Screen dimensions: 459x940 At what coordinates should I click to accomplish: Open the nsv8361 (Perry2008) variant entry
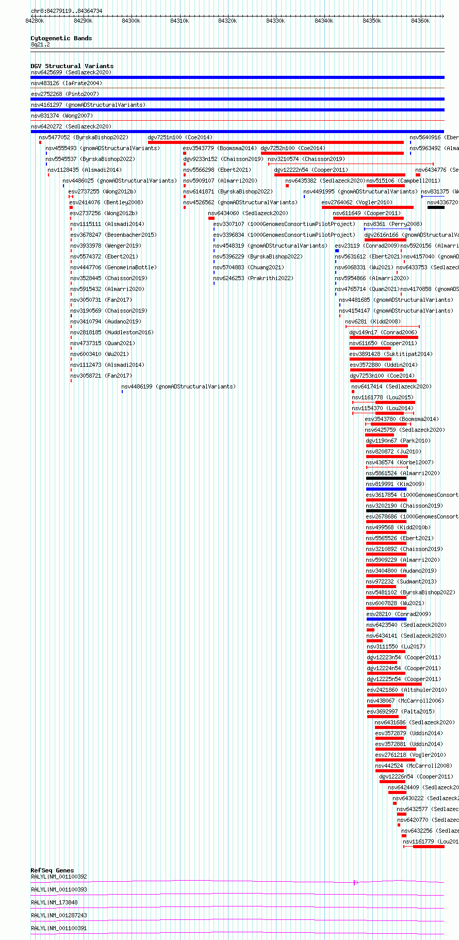pyautogui.click(x=393, y=224)
